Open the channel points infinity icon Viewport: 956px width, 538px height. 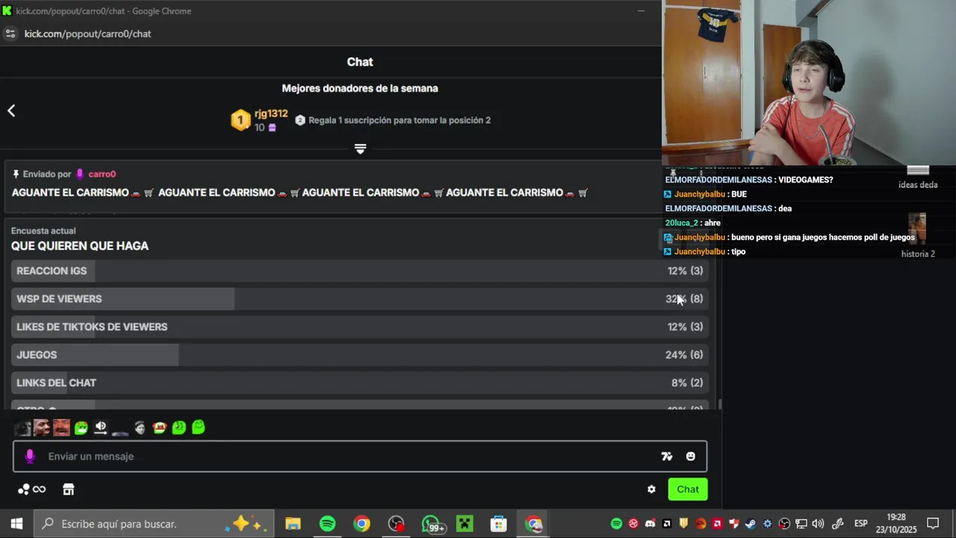(32, 489)
